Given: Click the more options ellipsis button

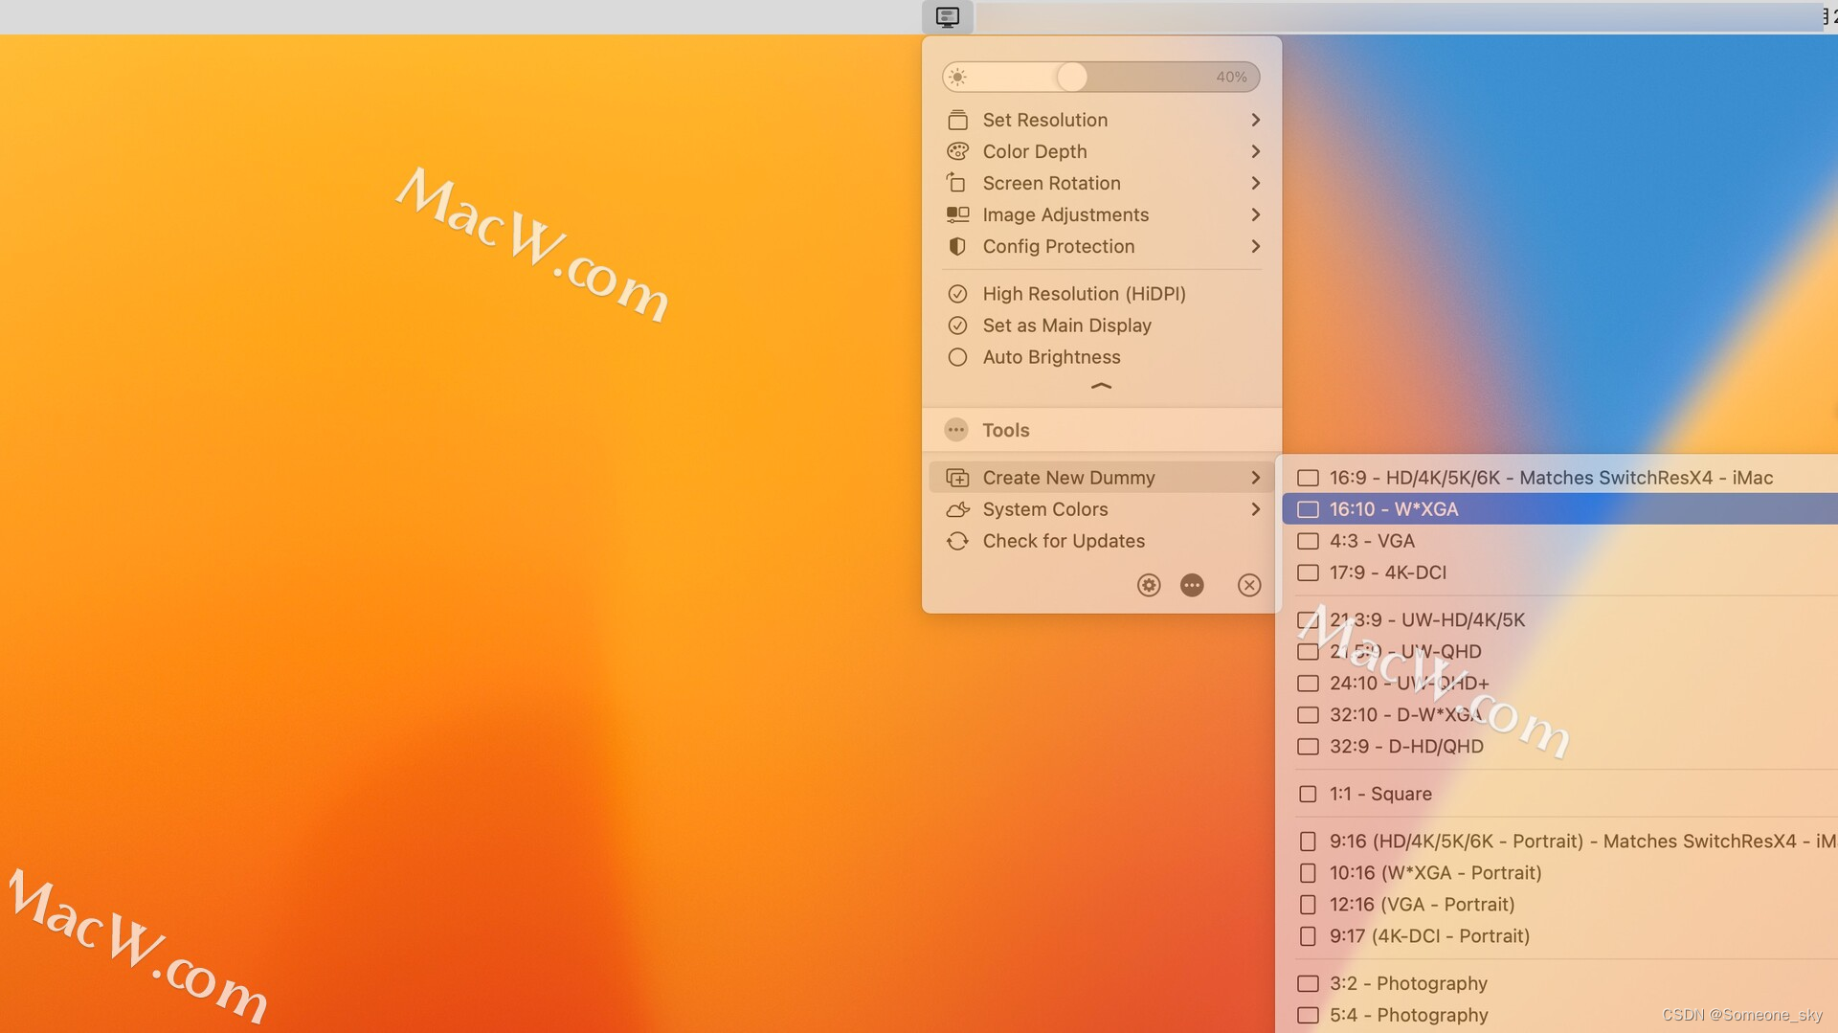Looking at the screenshot, I should [x=1192, y=585].
